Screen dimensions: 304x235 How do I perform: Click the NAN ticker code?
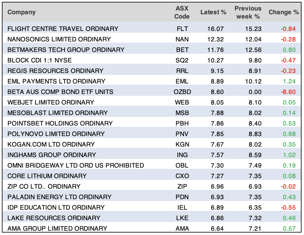pyautogui.click(x=182, y=39)
